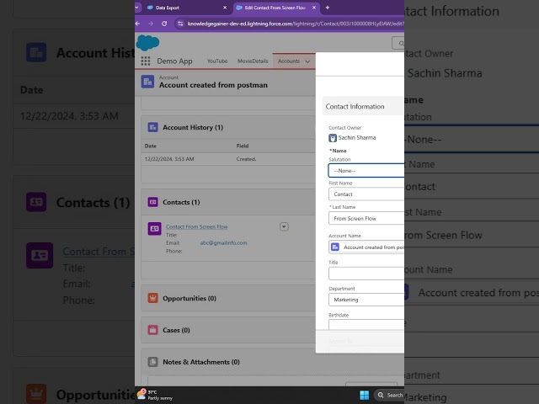Click the Opportunities crown icon
Screen dimensions: 539x404
pyautogui.click(x=152, y=298)
